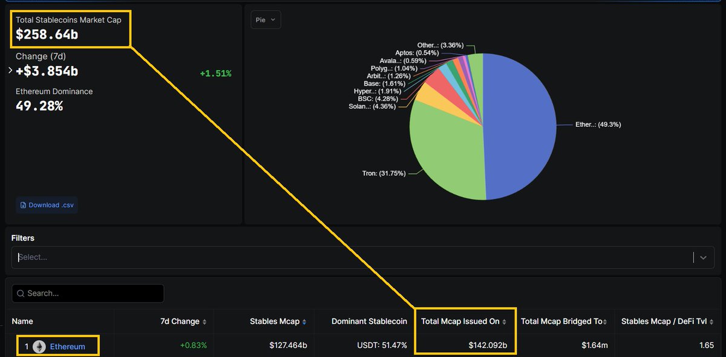Click the Ethereum logo icon
Viewport: 726px width, 357px height.
click(39, 347)
